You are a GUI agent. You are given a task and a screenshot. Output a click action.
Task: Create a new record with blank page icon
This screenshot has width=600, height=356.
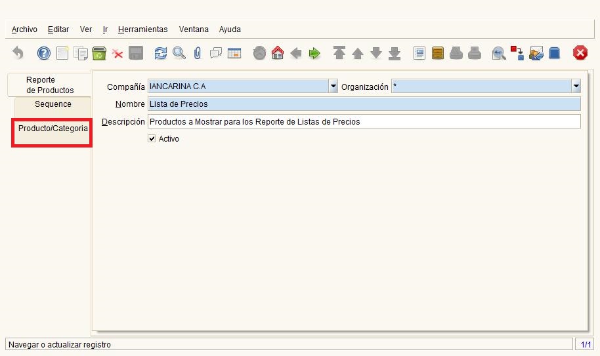click(62, 53)
